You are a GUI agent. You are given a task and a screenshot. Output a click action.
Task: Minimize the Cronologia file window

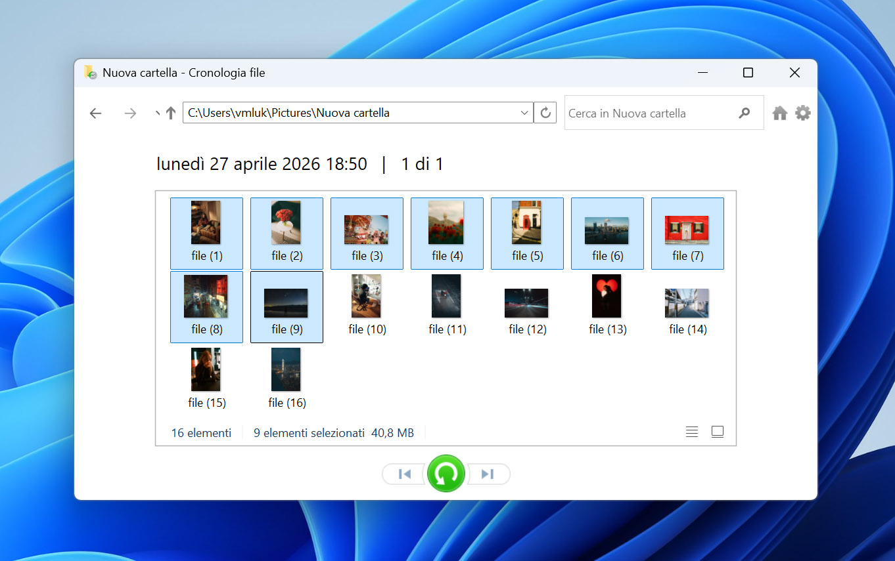[702, 73]
